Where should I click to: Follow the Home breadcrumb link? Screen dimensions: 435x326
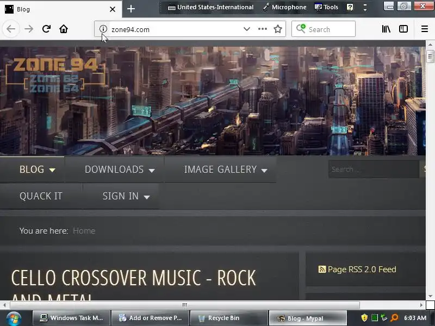84,230
